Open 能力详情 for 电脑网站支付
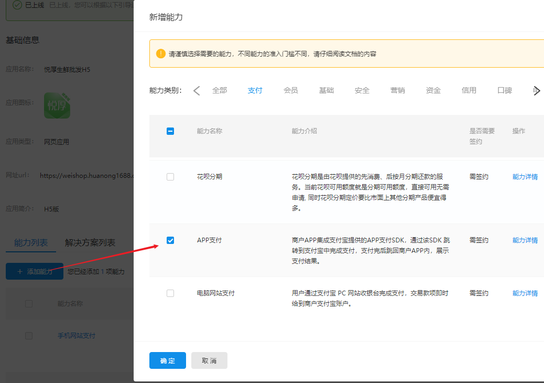Image resolution: width=544 pixels, height=383 pixels. coord(525,293)
